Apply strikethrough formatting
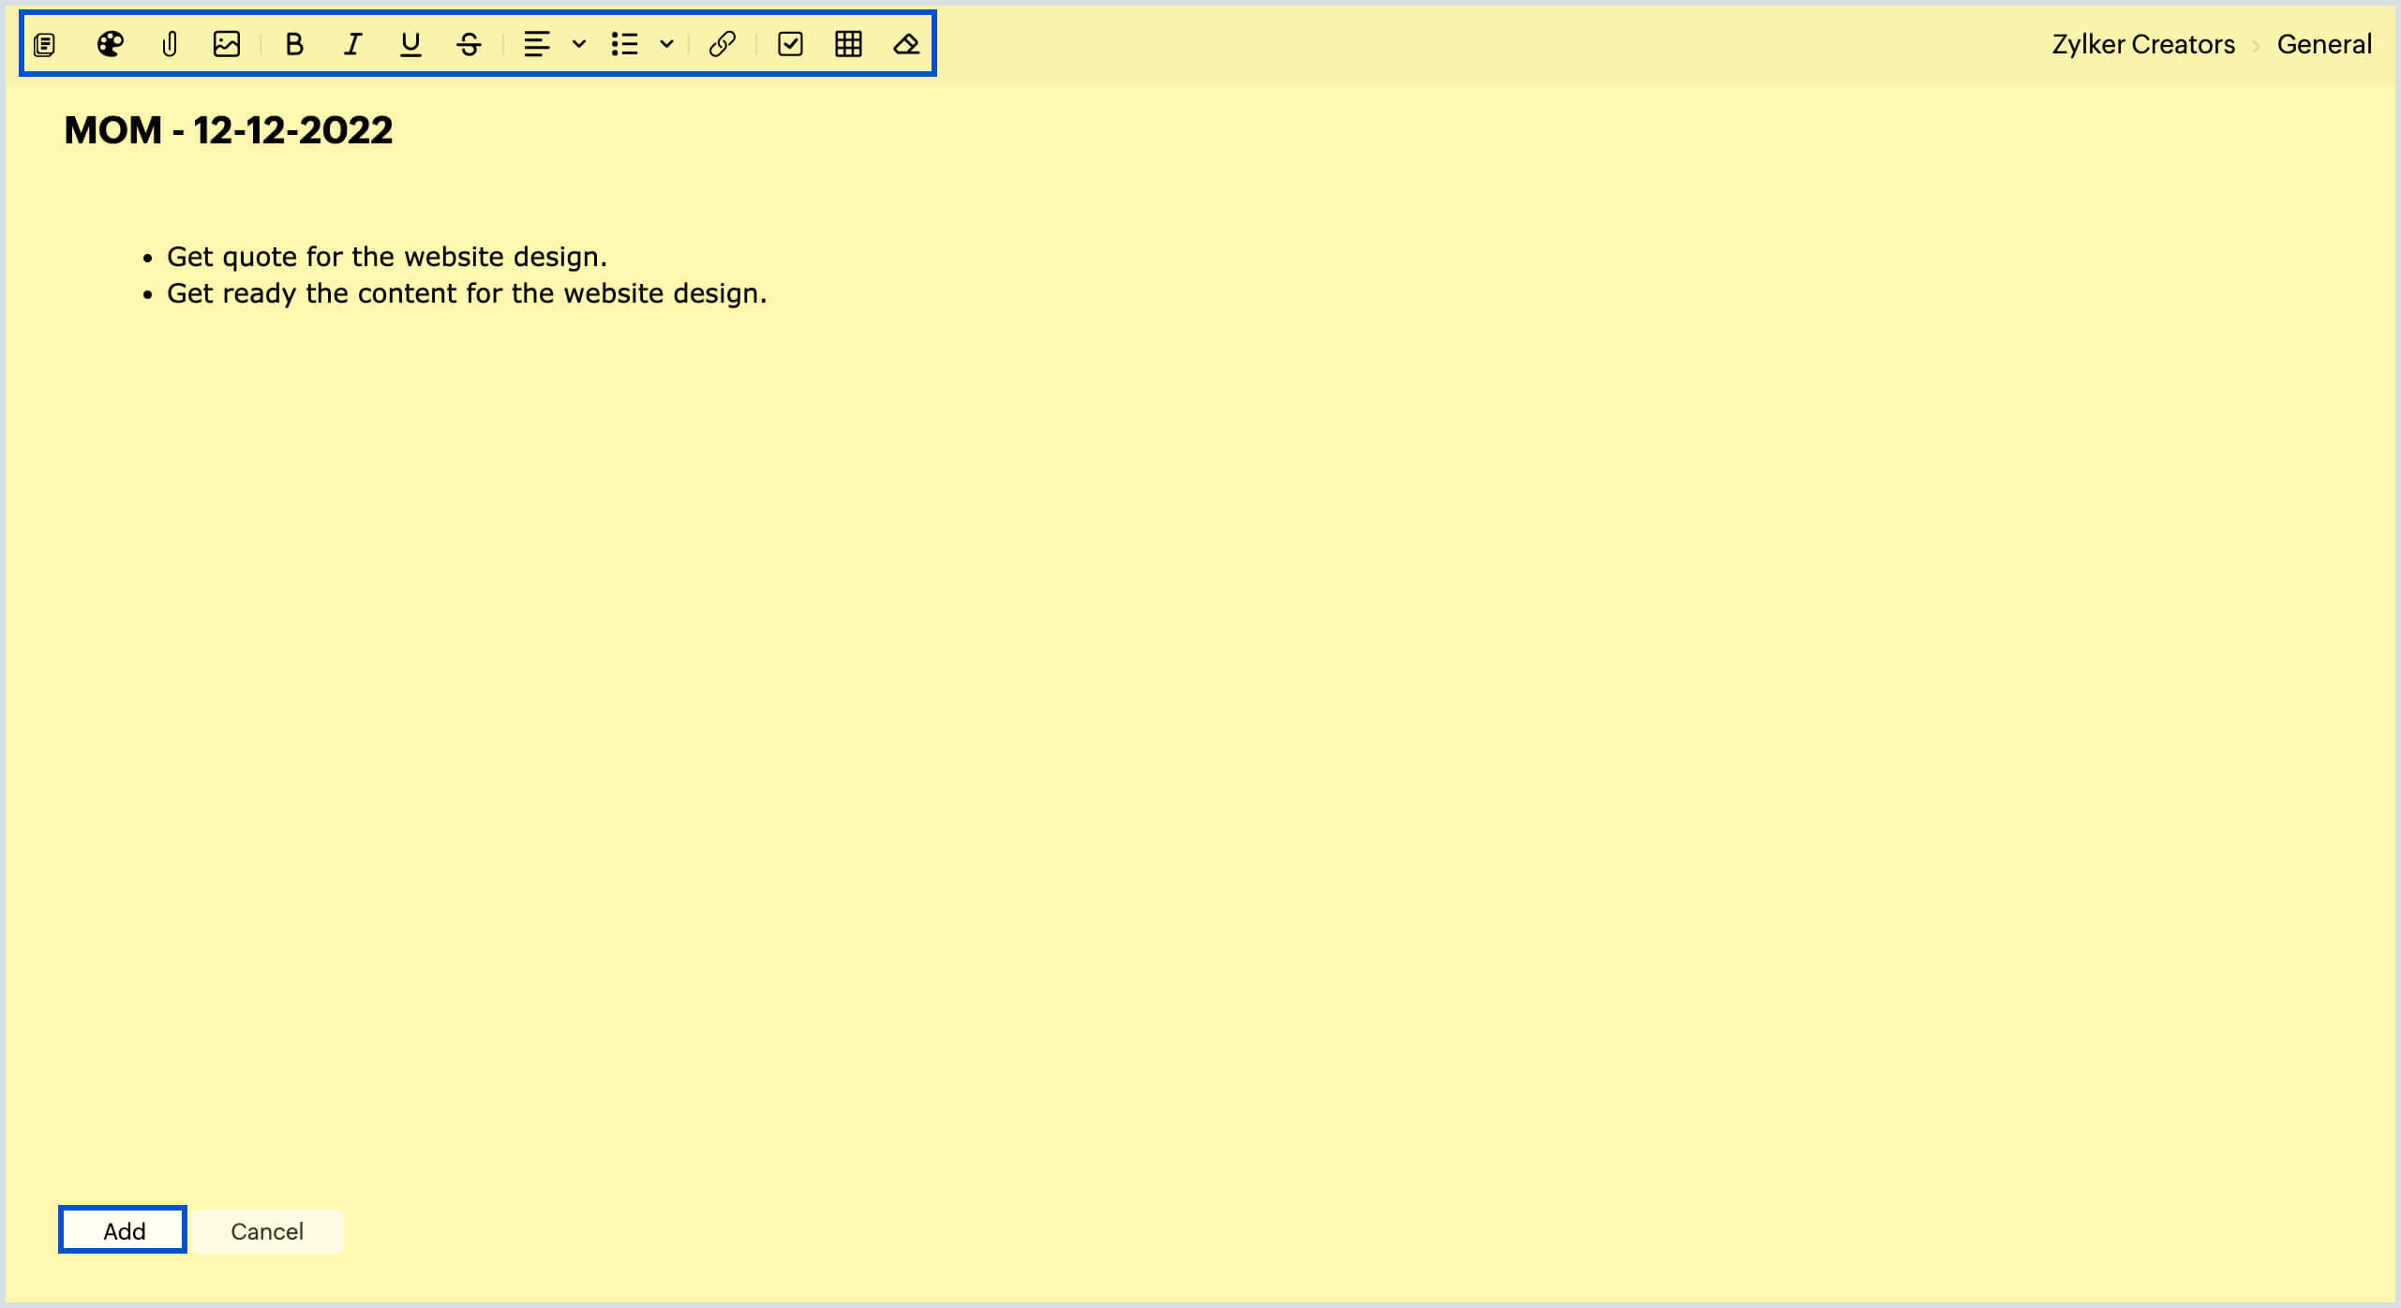Viewport: 2401px width, 1308px height. coord(468,43)
